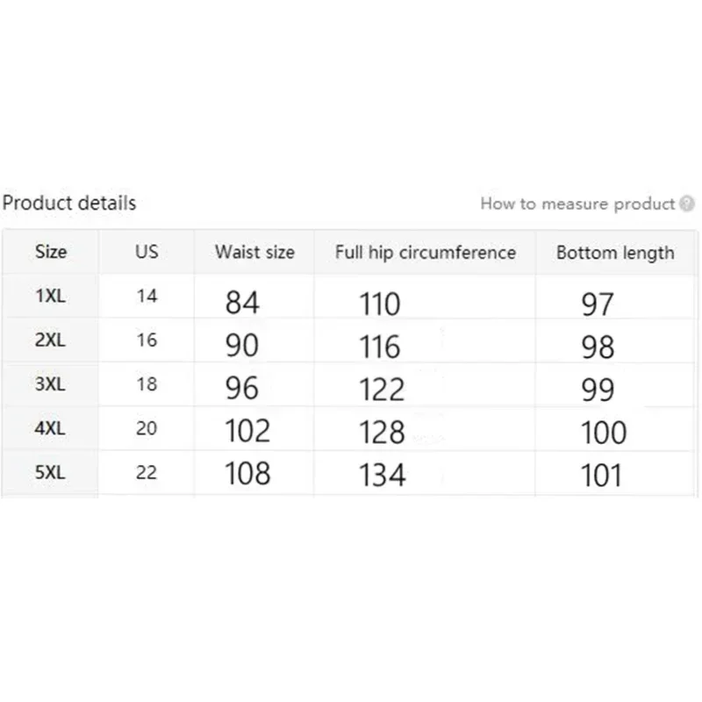Select the Full hip circumference header
Image resolution: width=702 pixels, height=702 pixels.
(x=426, y=253)
